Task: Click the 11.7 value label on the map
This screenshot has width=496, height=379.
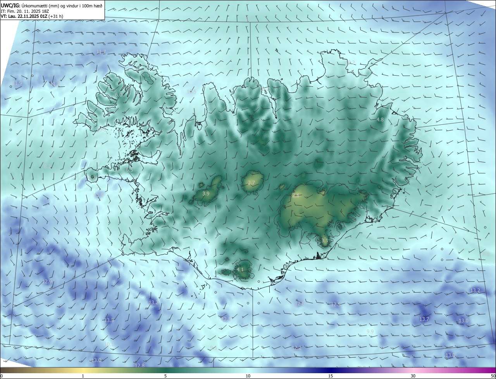Action: (101, 52)
